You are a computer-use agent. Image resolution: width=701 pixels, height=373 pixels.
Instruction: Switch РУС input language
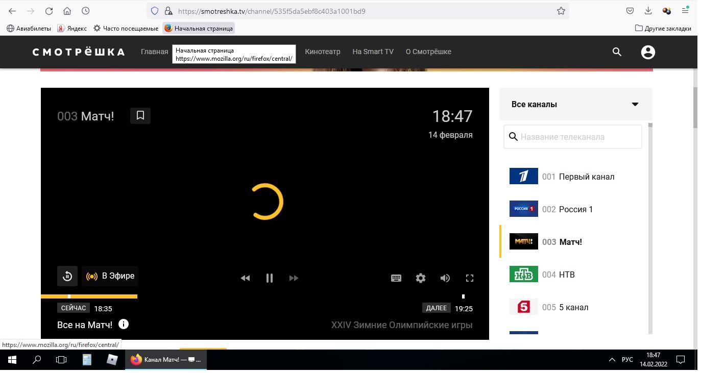pyautogui.click(x=627, y=360)
